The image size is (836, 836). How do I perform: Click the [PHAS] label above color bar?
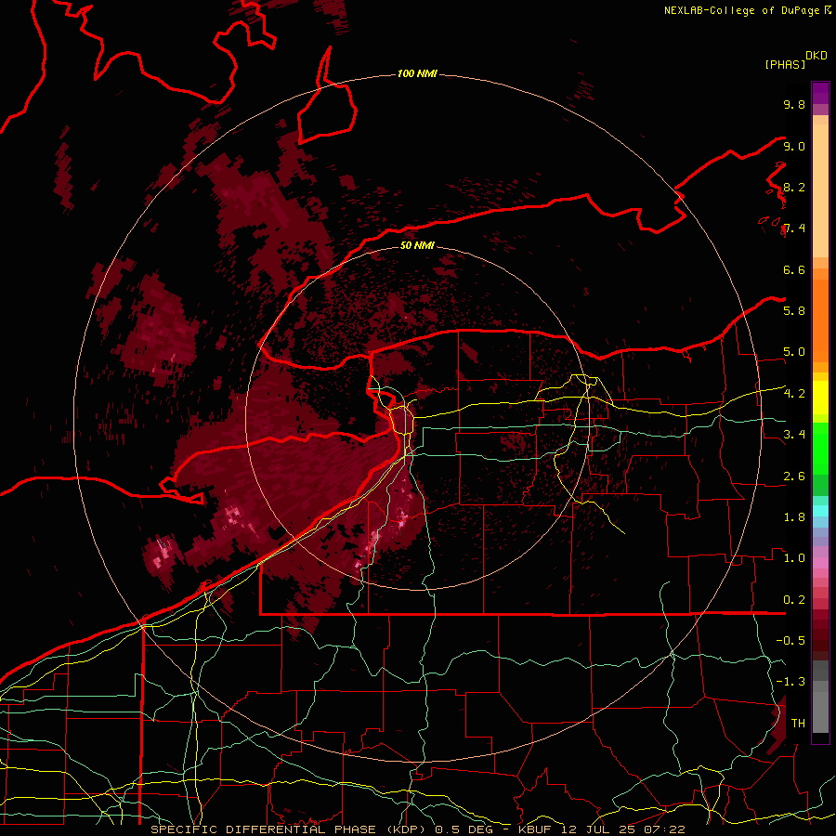pyautogui.click(x=785, y=64)
